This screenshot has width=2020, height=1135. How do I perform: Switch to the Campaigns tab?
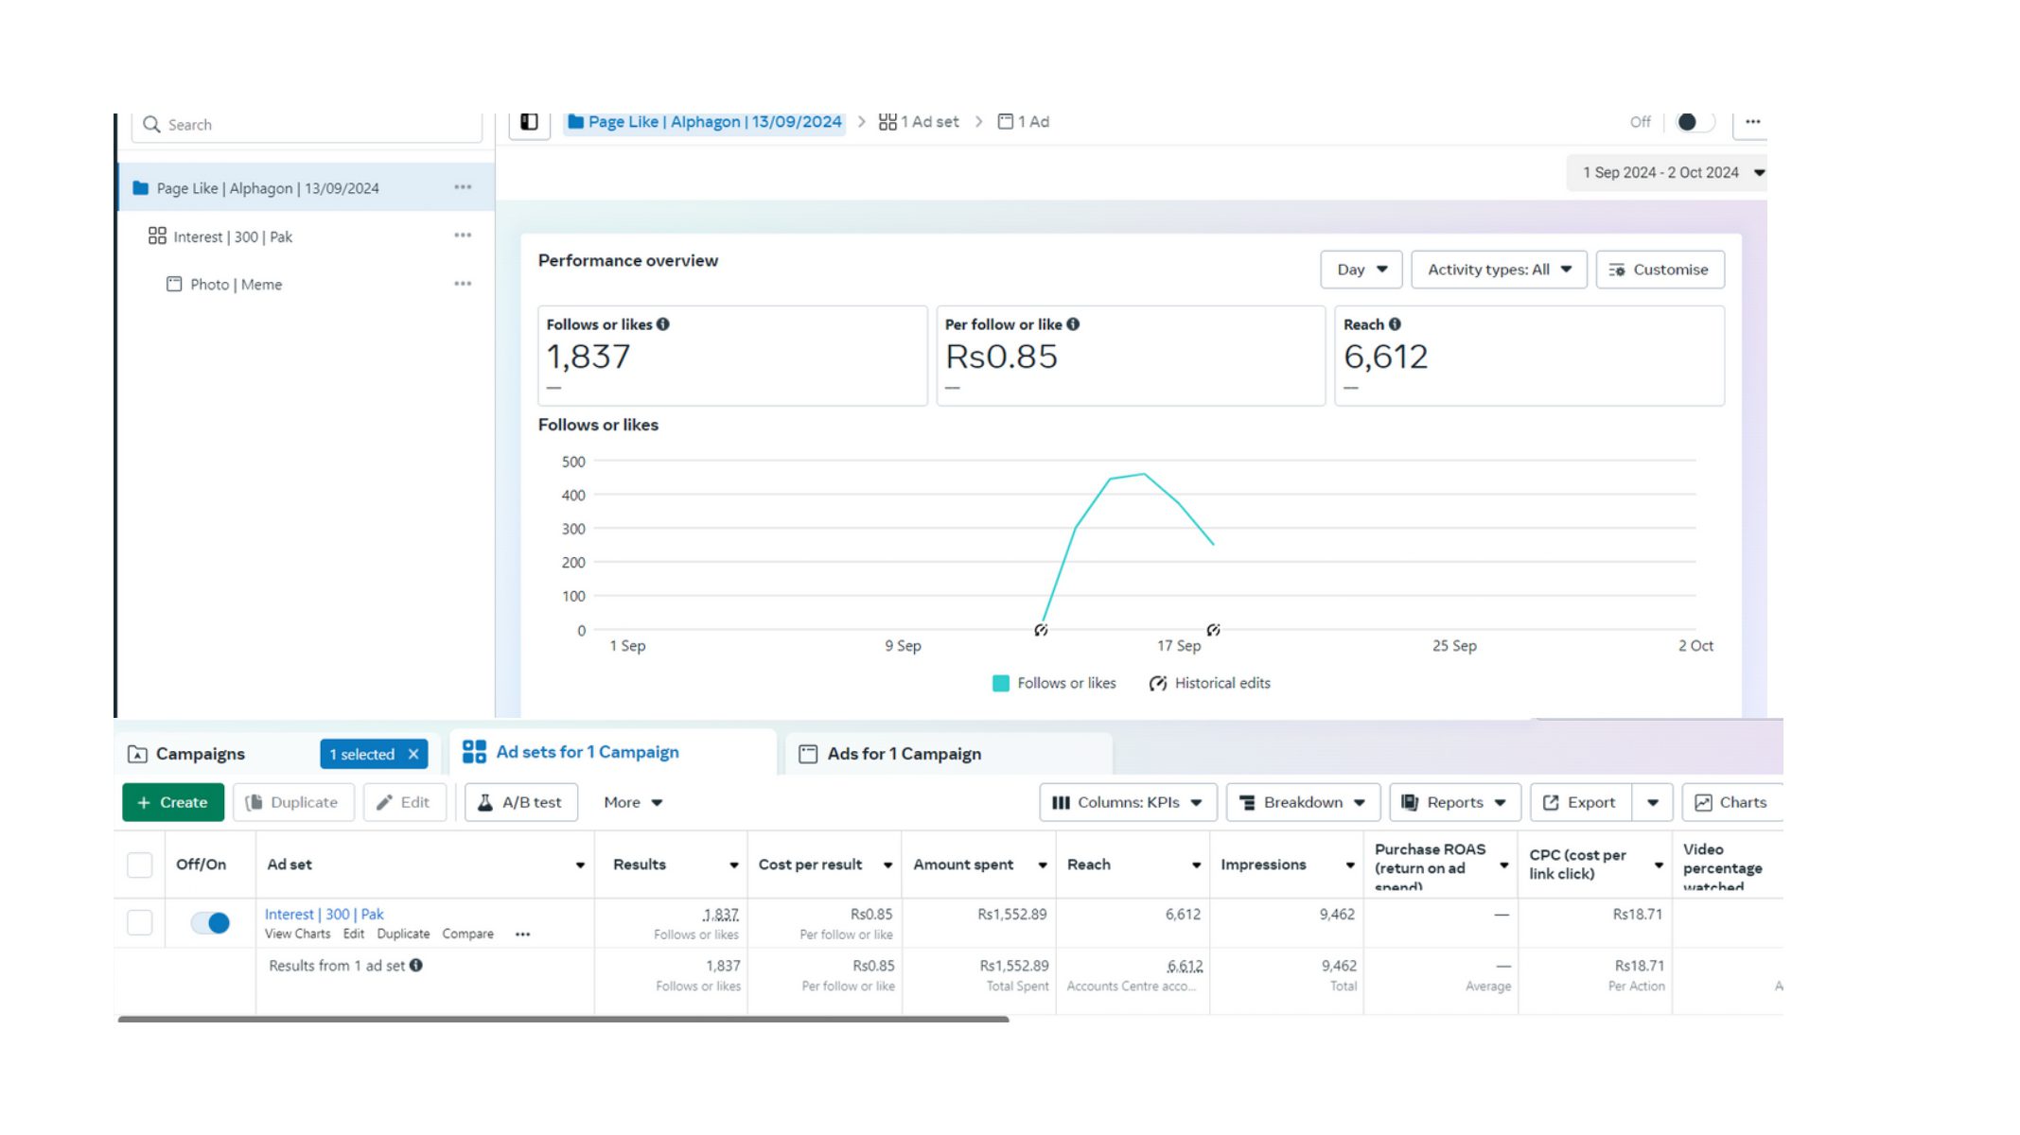201,754
